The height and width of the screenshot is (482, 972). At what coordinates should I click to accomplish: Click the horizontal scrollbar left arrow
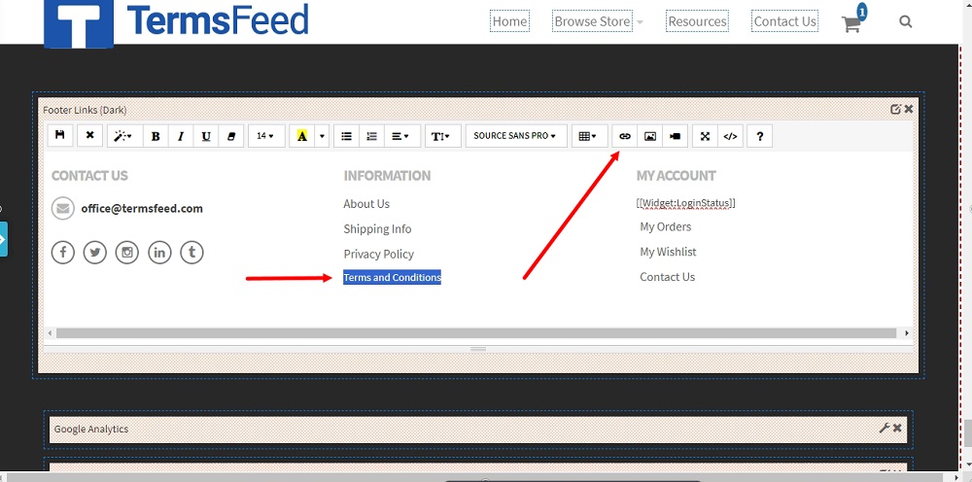[x=51, y=333]
